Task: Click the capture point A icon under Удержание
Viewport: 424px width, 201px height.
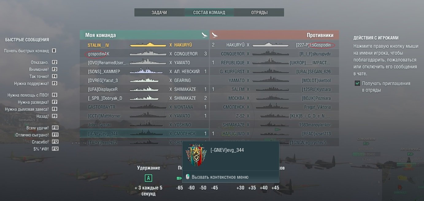Action: click(x=148, y=178)
